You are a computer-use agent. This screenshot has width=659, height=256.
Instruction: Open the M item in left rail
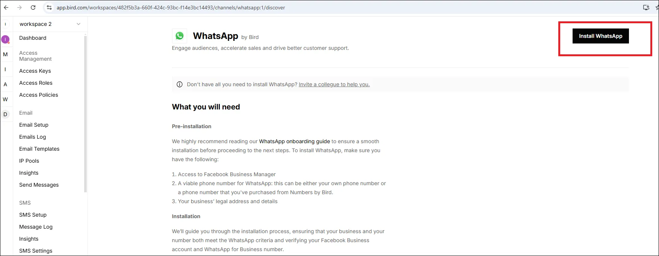click(x=5, y=54)
